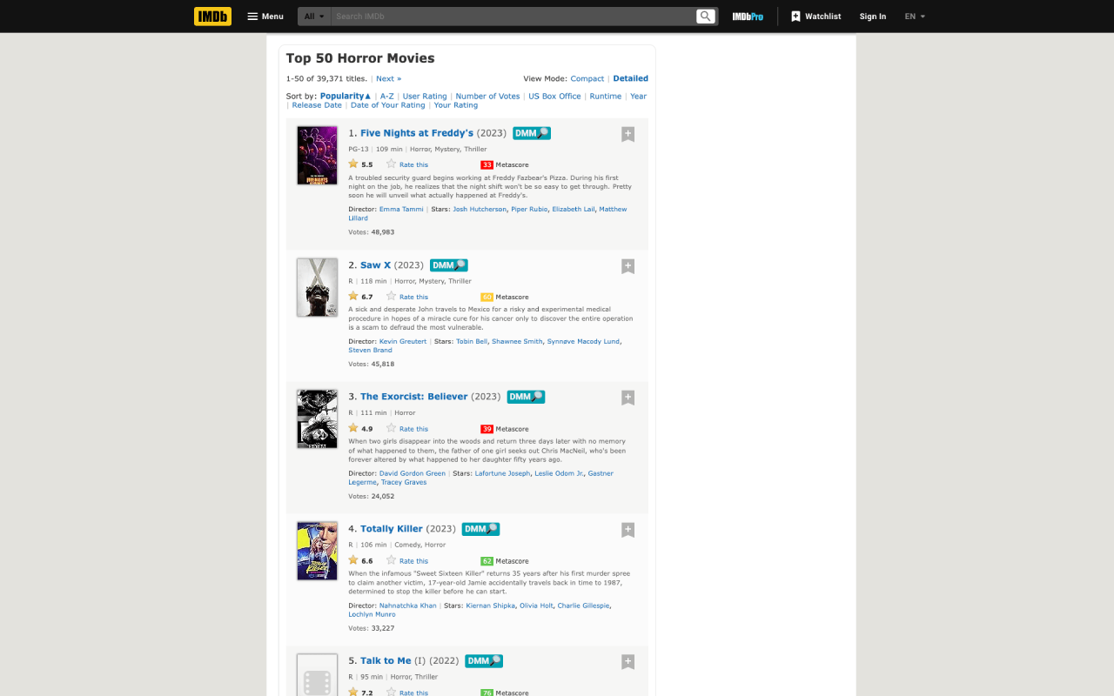Sort by Date of Your Rating
Viewport: 1114px width, 696px height.
pyautogui.click(x=388, y=105)
